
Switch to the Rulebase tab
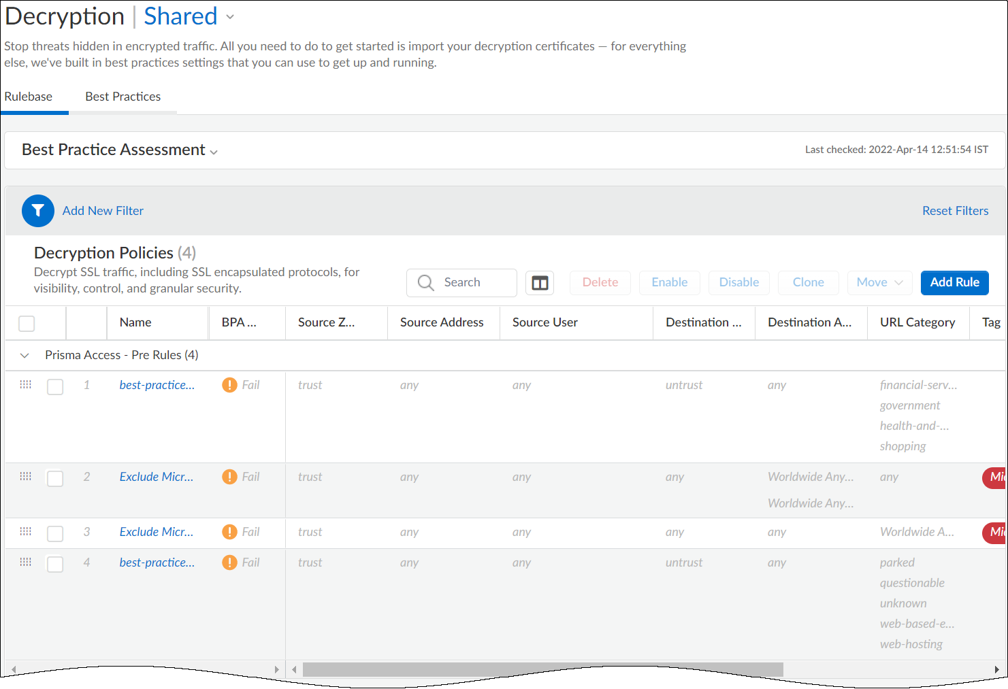tap(29, 97)
